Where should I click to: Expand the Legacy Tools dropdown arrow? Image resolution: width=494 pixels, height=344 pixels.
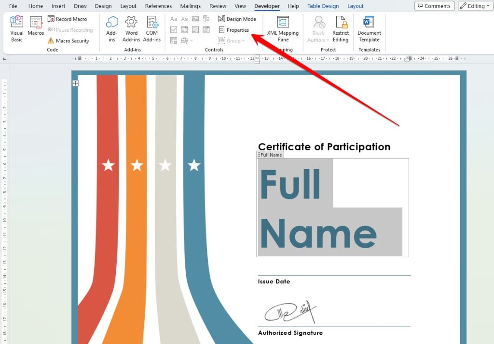[x=191, y=40]
